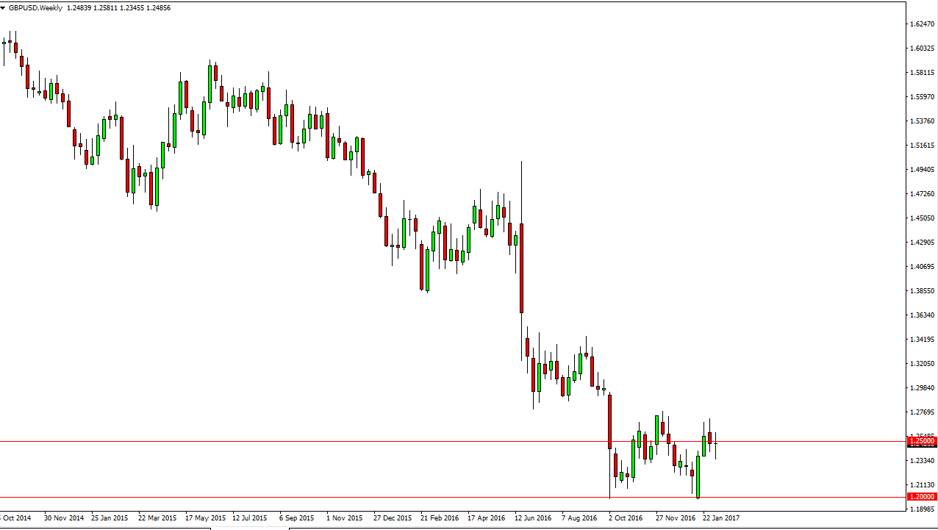Image resolution: width=938 pixels, height=530 pixels.
Task: Click the 1.38550 price axis label
Action: pyautogui.click(x=922, y=291)
